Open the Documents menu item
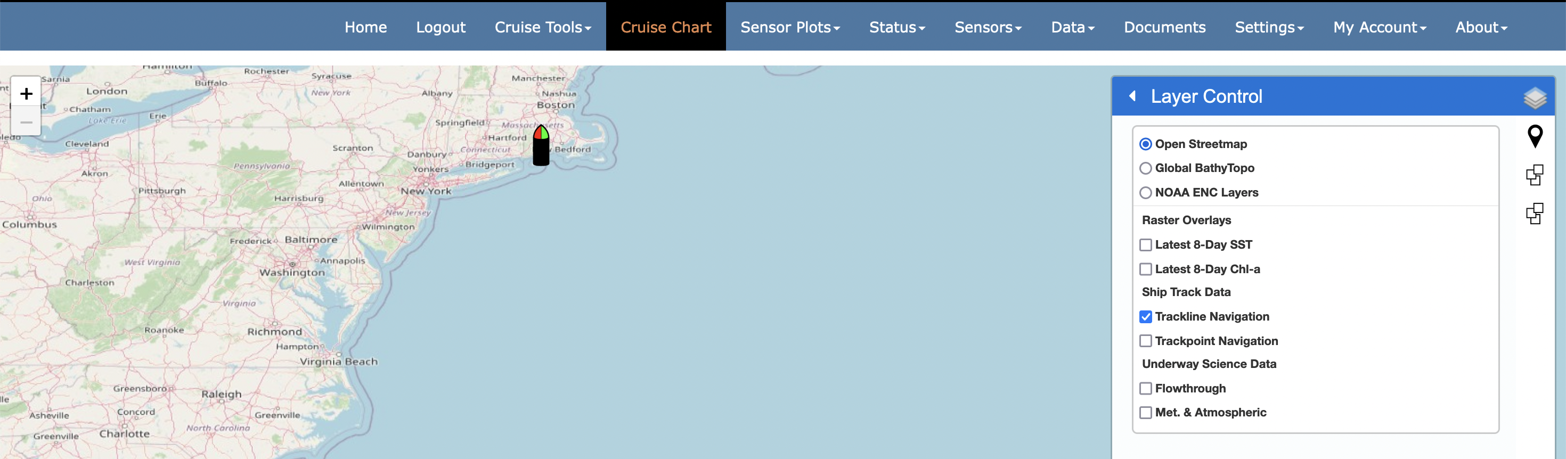This screenshot has height=459, width=1566. coord(1164,27)
